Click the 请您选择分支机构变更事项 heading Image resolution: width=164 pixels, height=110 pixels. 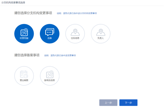point(33,13)
